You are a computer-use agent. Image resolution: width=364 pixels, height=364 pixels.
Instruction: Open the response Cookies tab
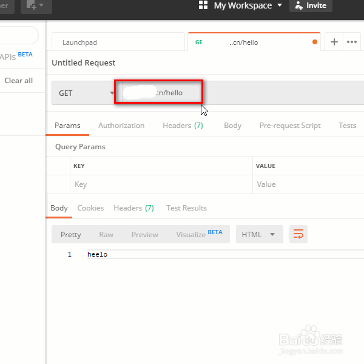pyautogui.click(x=90, y=208)
